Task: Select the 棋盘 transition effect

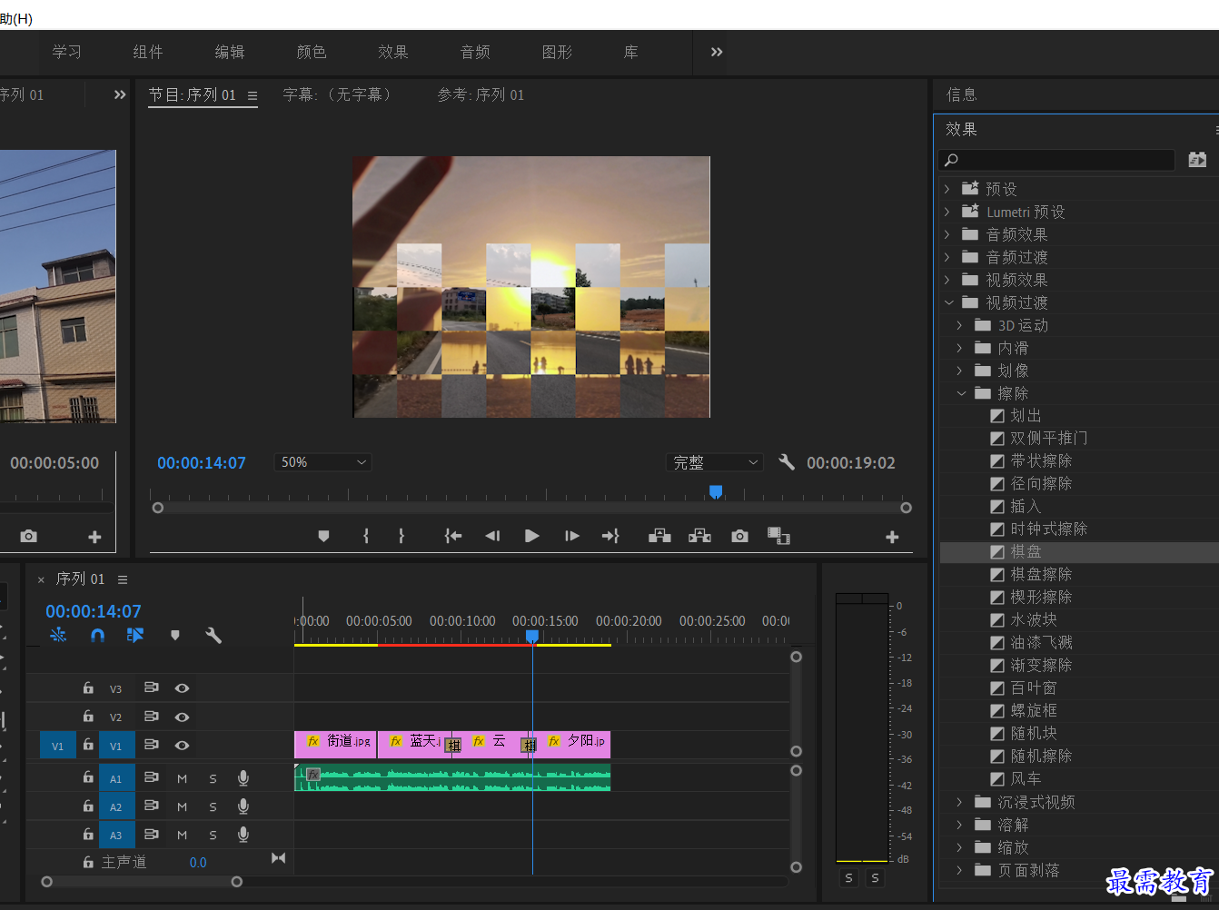Action: 1079,552
